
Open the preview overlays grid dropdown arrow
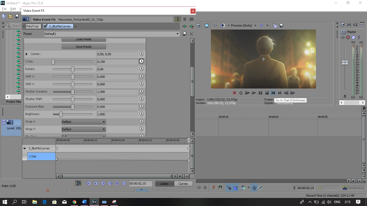coord(267,25)
